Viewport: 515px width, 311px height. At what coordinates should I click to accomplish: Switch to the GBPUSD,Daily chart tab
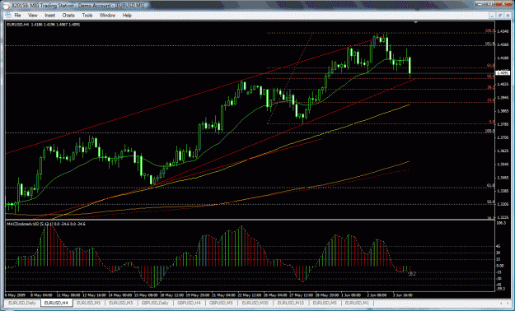pos(156,303)
